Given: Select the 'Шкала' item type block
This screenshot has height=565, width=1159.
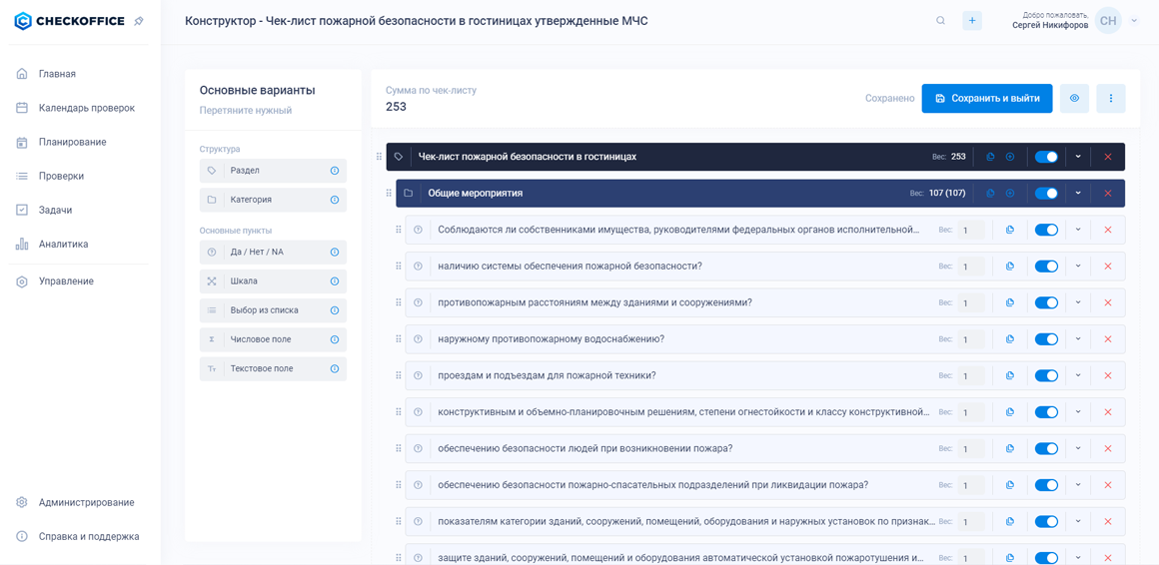Looking at the screenshot, I should (273, 282).
